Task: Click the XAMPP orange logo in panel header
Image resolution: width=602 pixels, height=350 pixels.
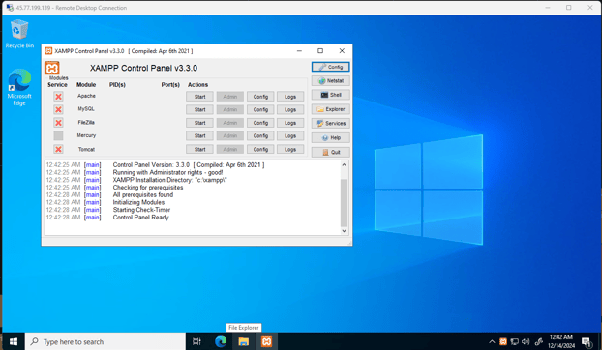Action: pos(52,68)
